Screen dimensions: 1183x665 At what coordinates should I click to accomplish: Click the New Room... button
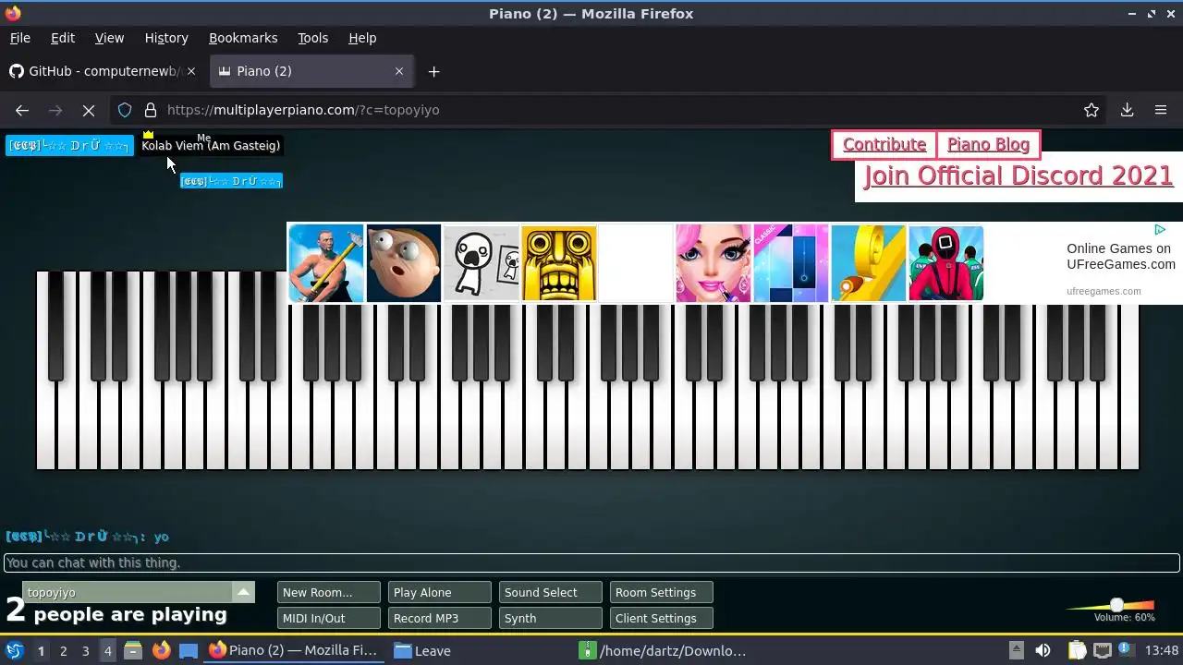tap(329, 593)
